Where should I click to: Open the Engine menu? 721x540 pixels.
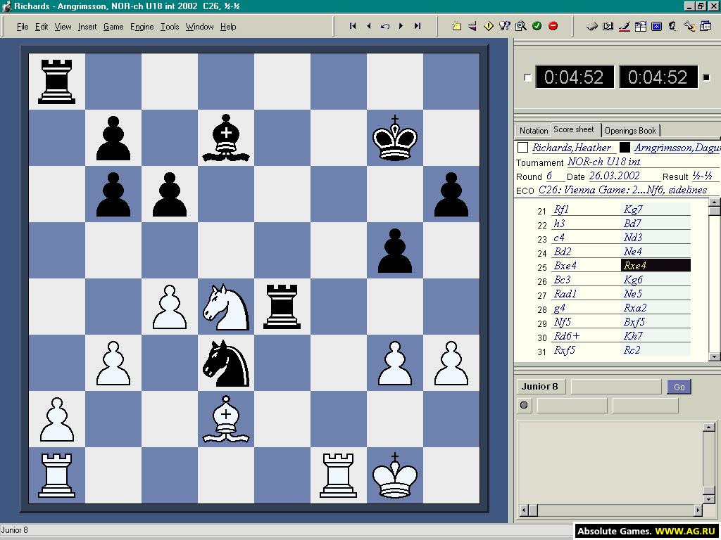click(142, 27)
